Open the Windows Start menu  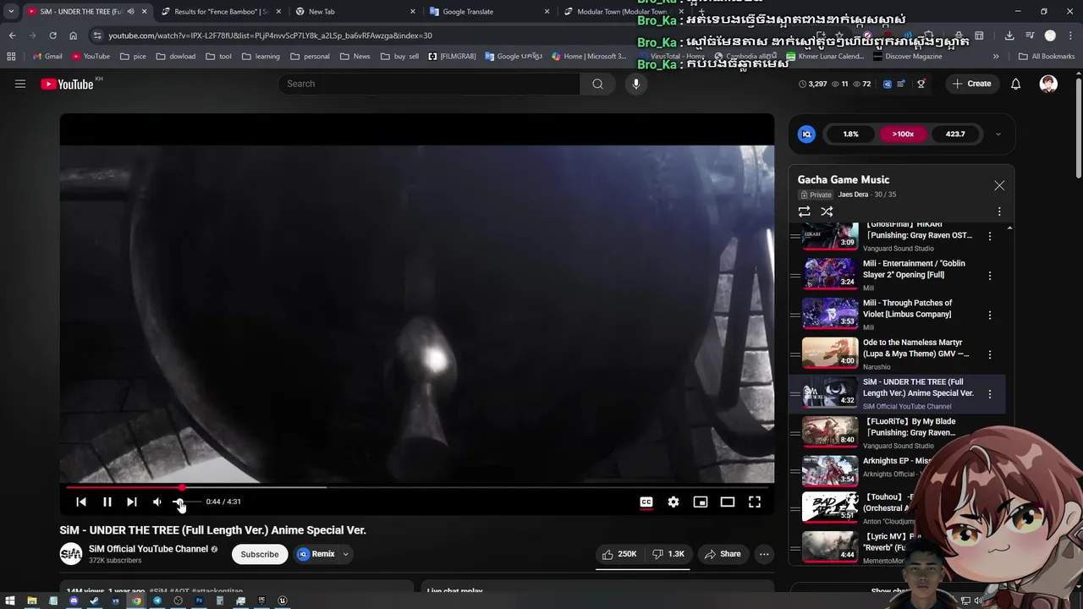[x=10, y=601]
